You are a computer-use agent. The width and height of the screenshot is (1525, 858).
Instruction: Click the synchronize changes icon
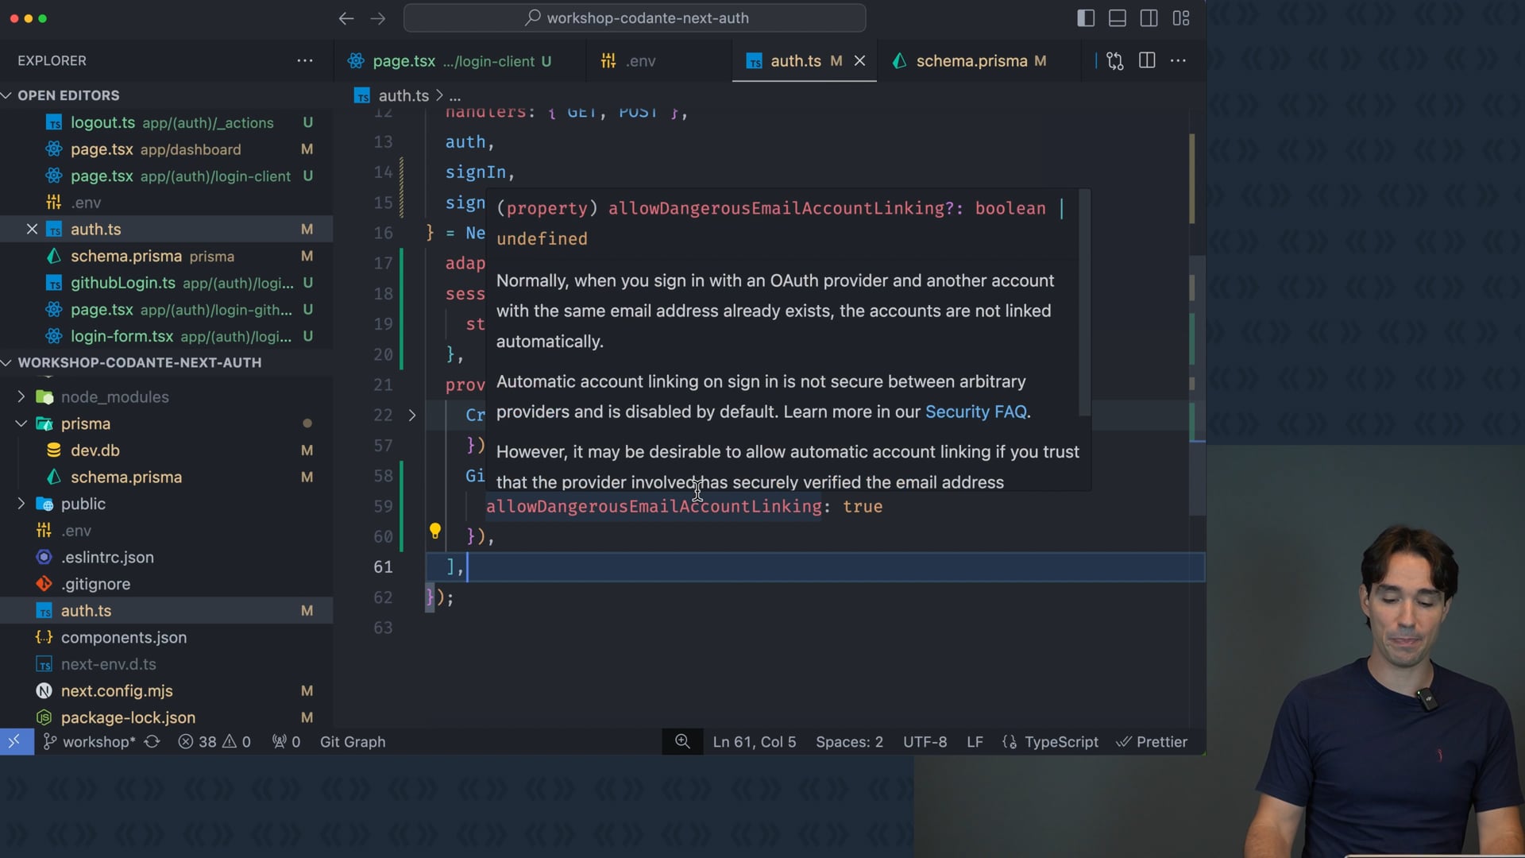[152, 741]
